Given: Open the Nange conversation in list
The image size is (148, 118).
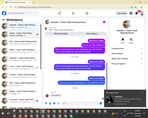Looking at the screenshot, I should click(x=20, y=92).
